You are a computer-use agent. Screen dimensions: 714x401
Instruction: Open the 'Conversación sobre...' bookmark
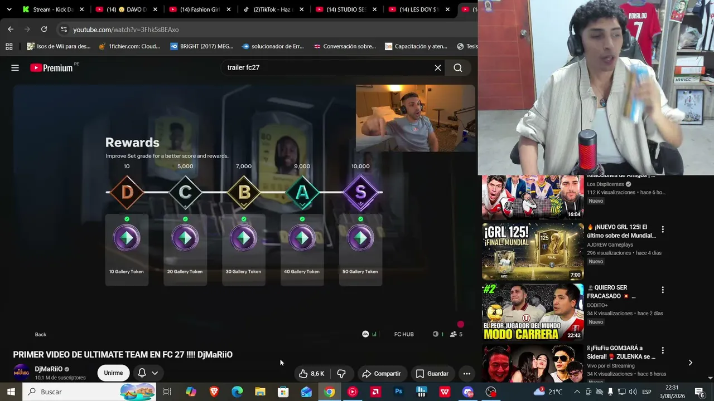[x=345, y=46]
